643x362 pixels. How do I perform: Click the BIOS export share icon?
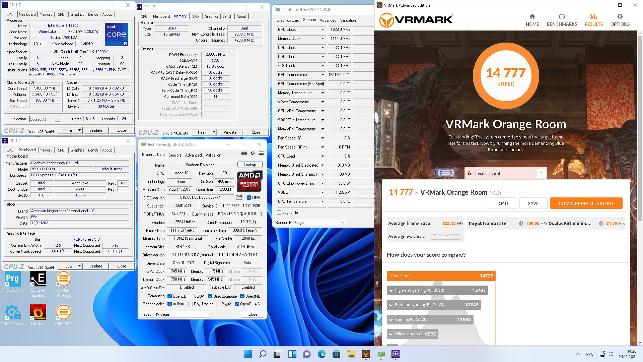tap(239, 197)
